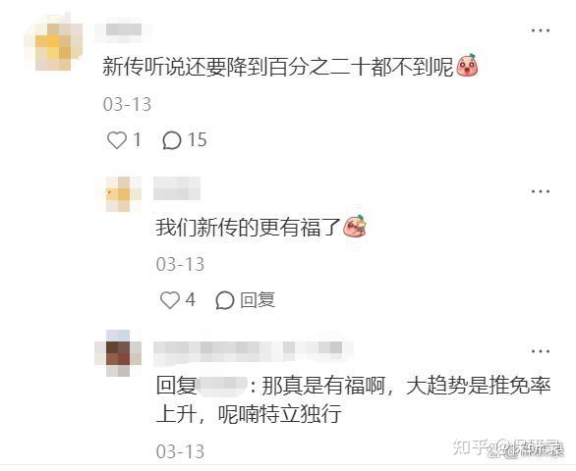Screen dimensions: 576x471
Task: Open the second commenter's blurred username
Action: point(177,188)
